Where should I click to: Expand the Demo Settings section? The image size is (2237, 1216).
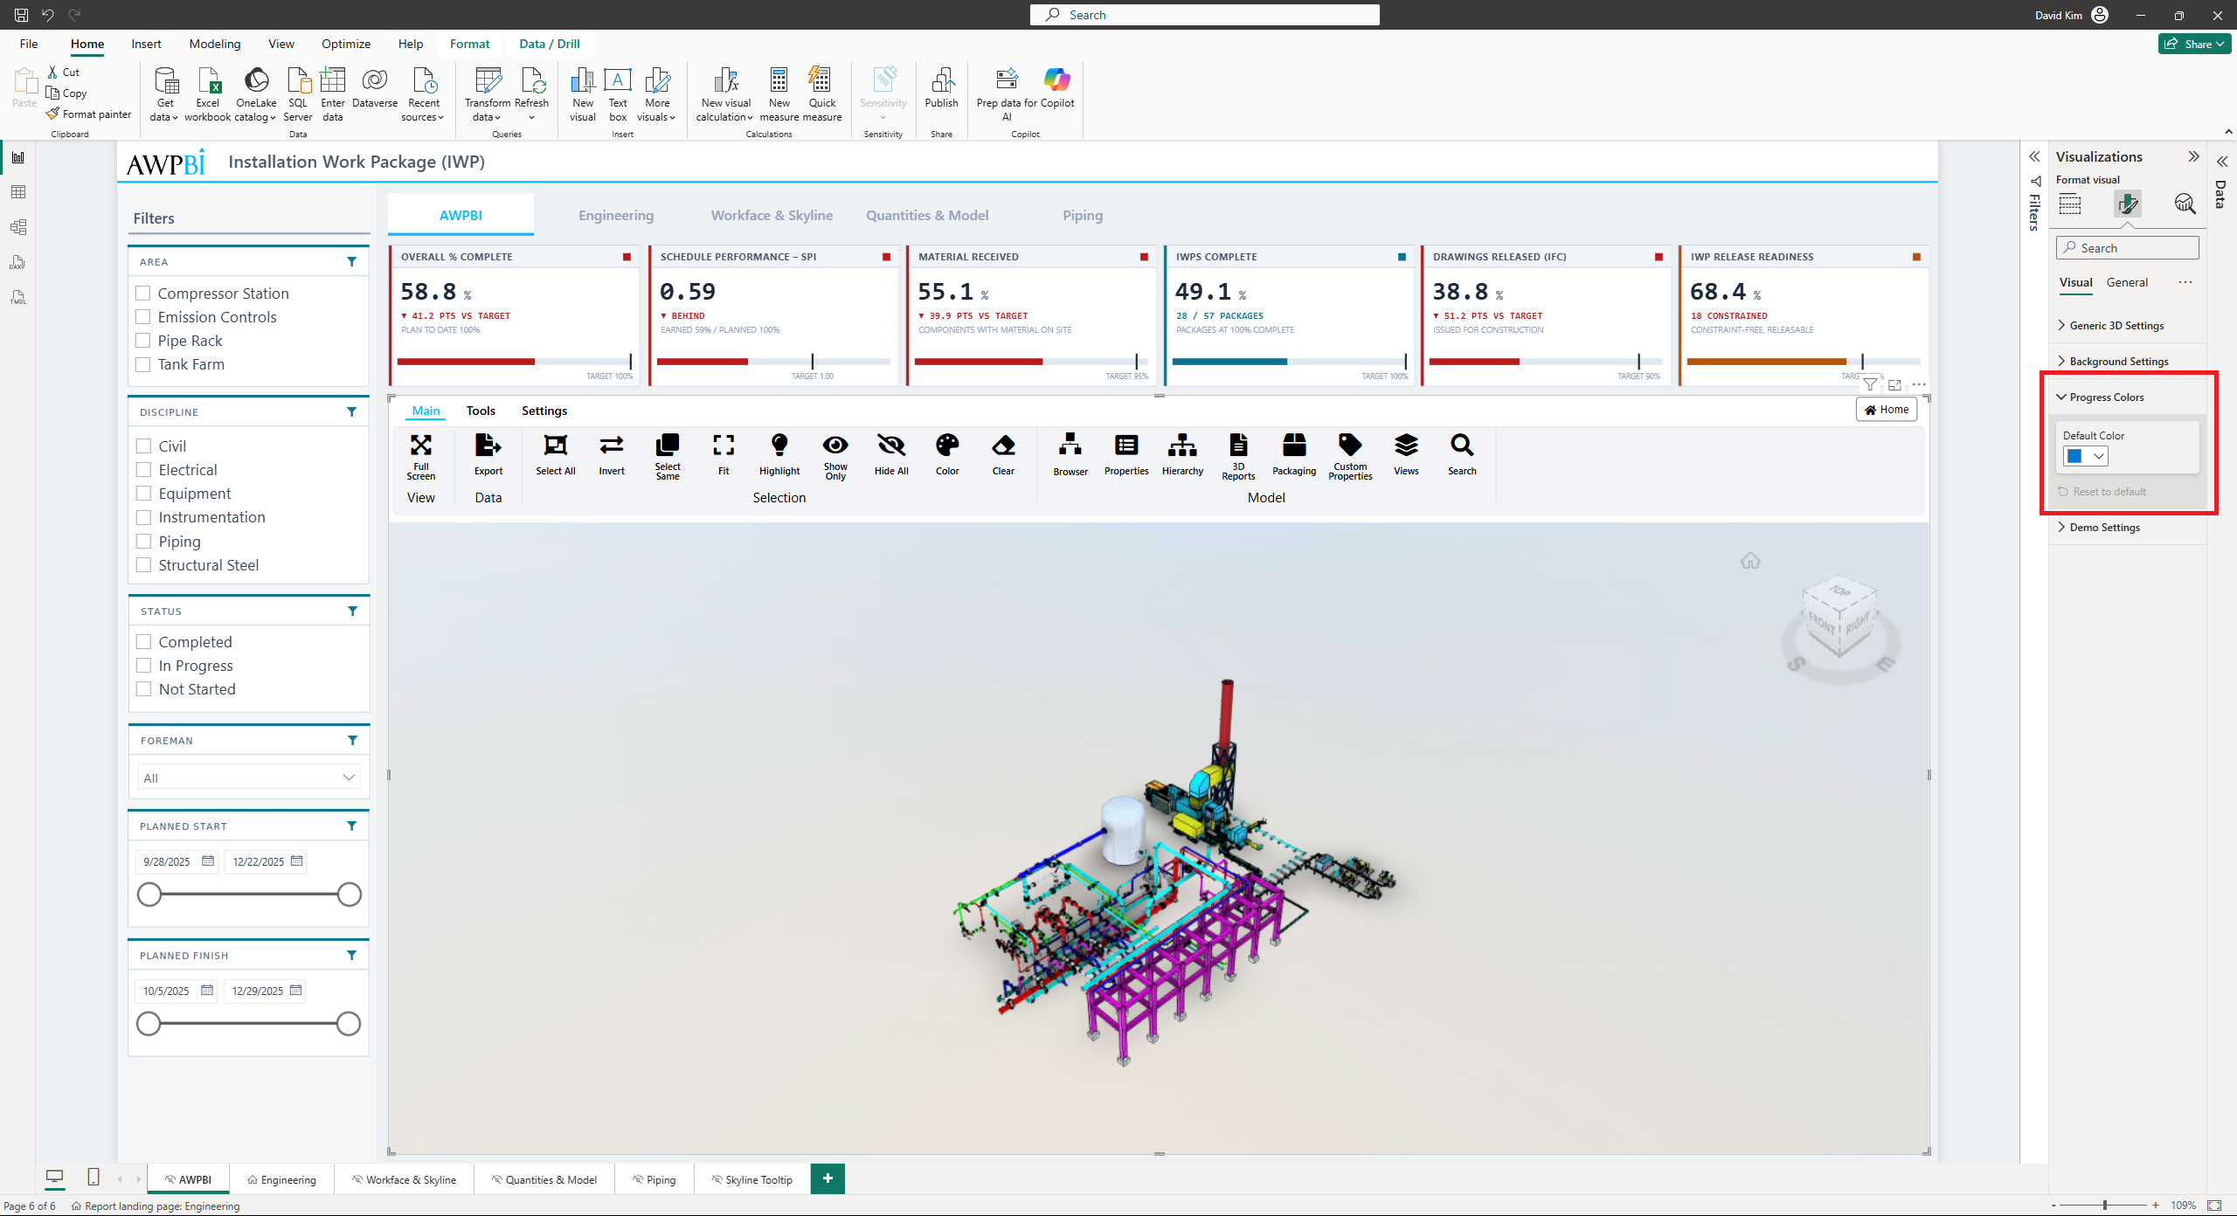click(x=2099, y=528)
